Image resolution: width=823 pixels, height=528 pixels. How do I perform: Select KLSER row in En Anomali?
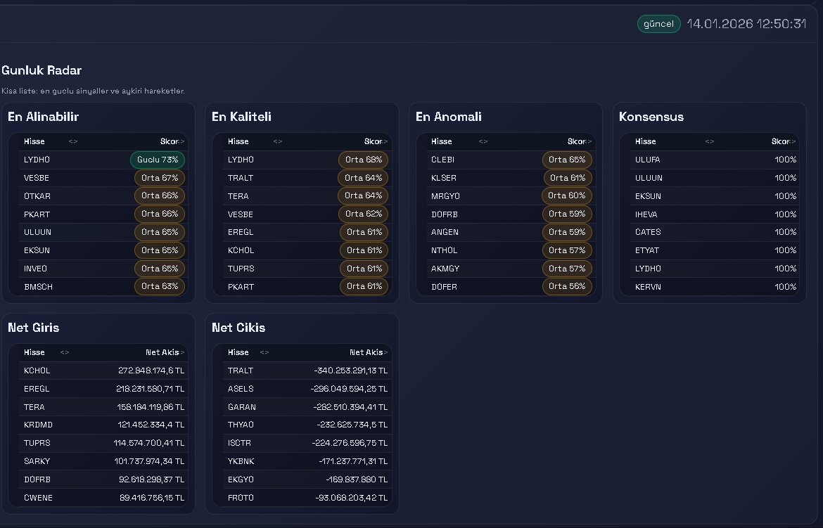coord(511,178)
